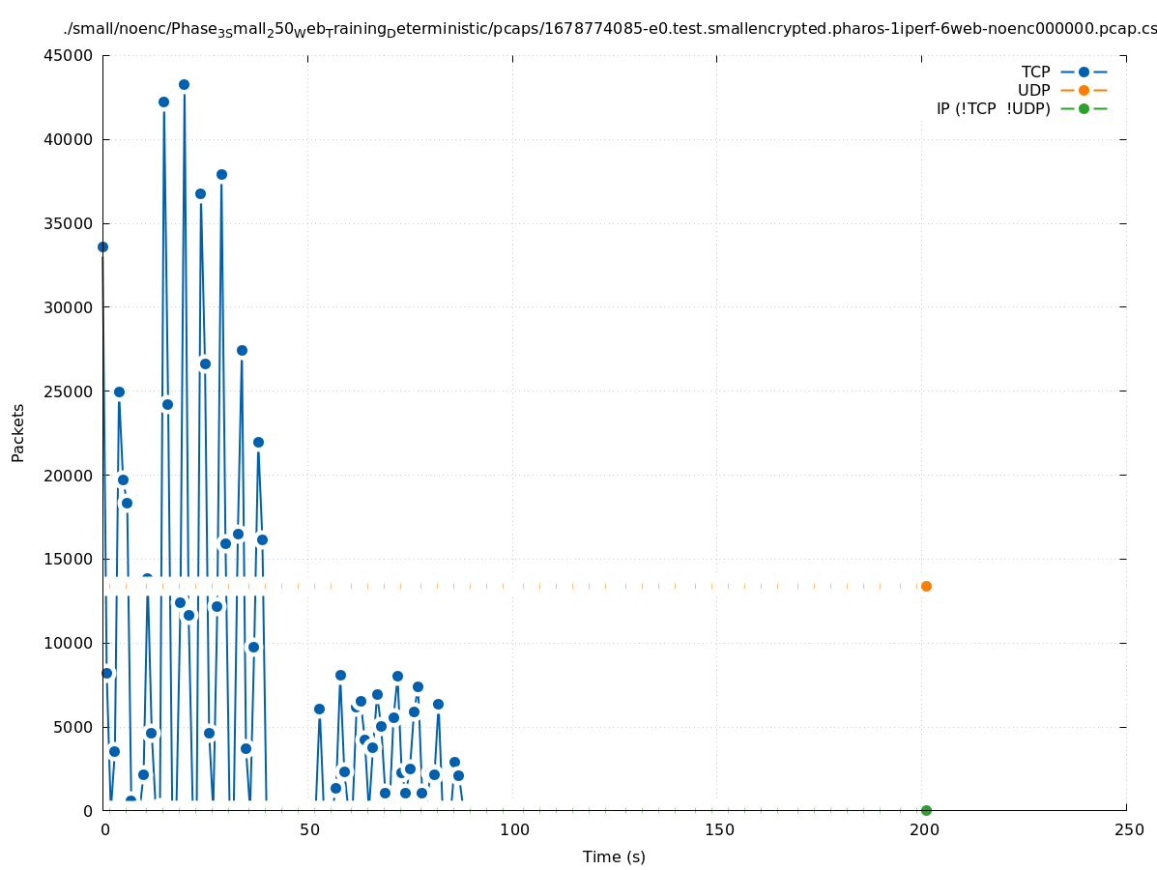Click the first TCP point near 33600 packets

(102, 246)
